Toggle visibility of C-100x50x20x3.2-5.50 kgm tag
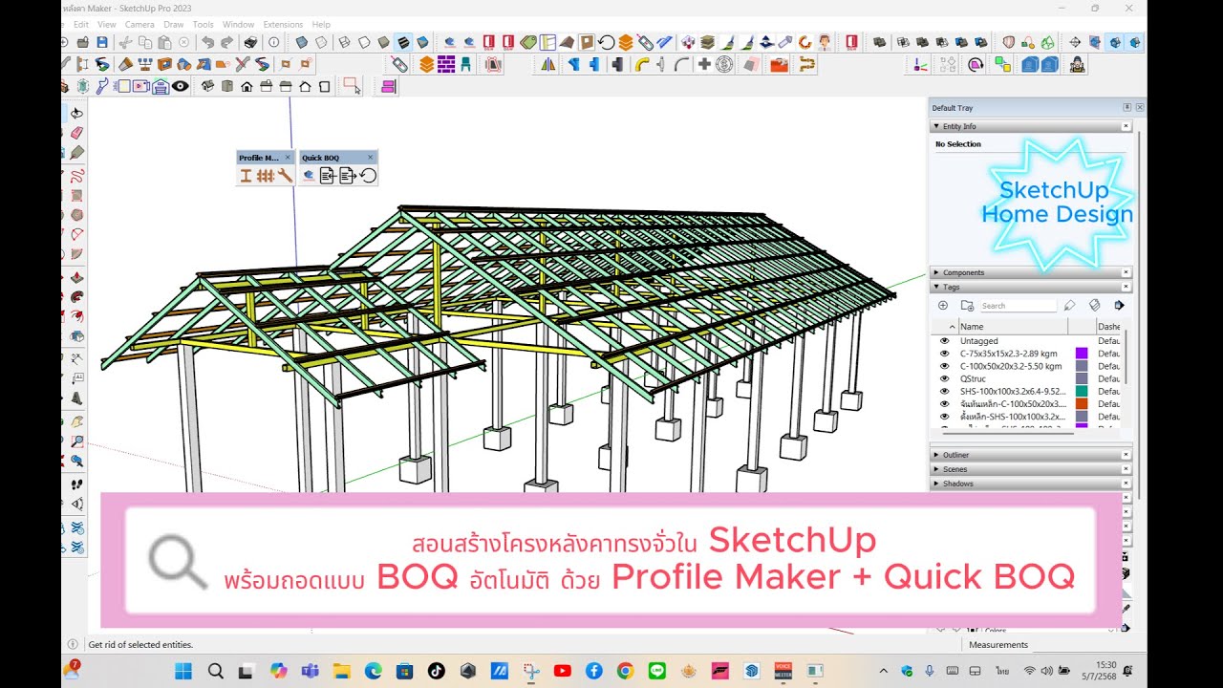The height and width of the screenshot is (688, 1223). click(944, 366)
